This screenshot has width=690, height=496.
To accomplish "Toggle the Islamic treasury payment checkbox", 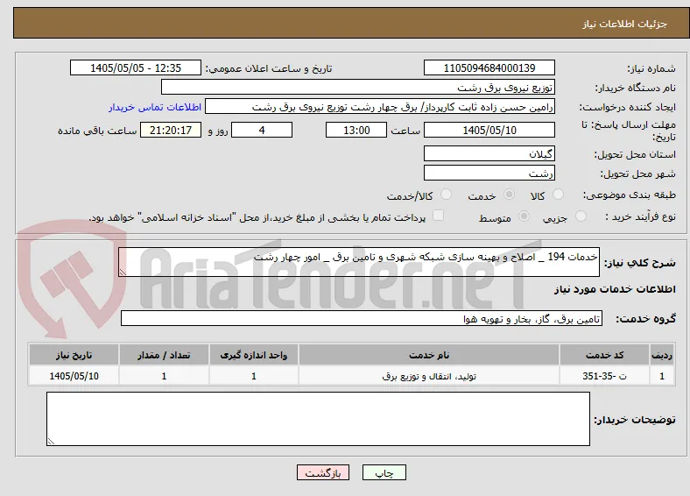I will coord(439,216).
